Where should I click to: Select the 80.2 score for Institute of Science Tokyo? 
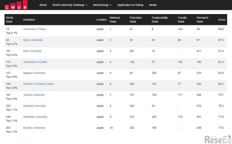click(x=221, y=84)
